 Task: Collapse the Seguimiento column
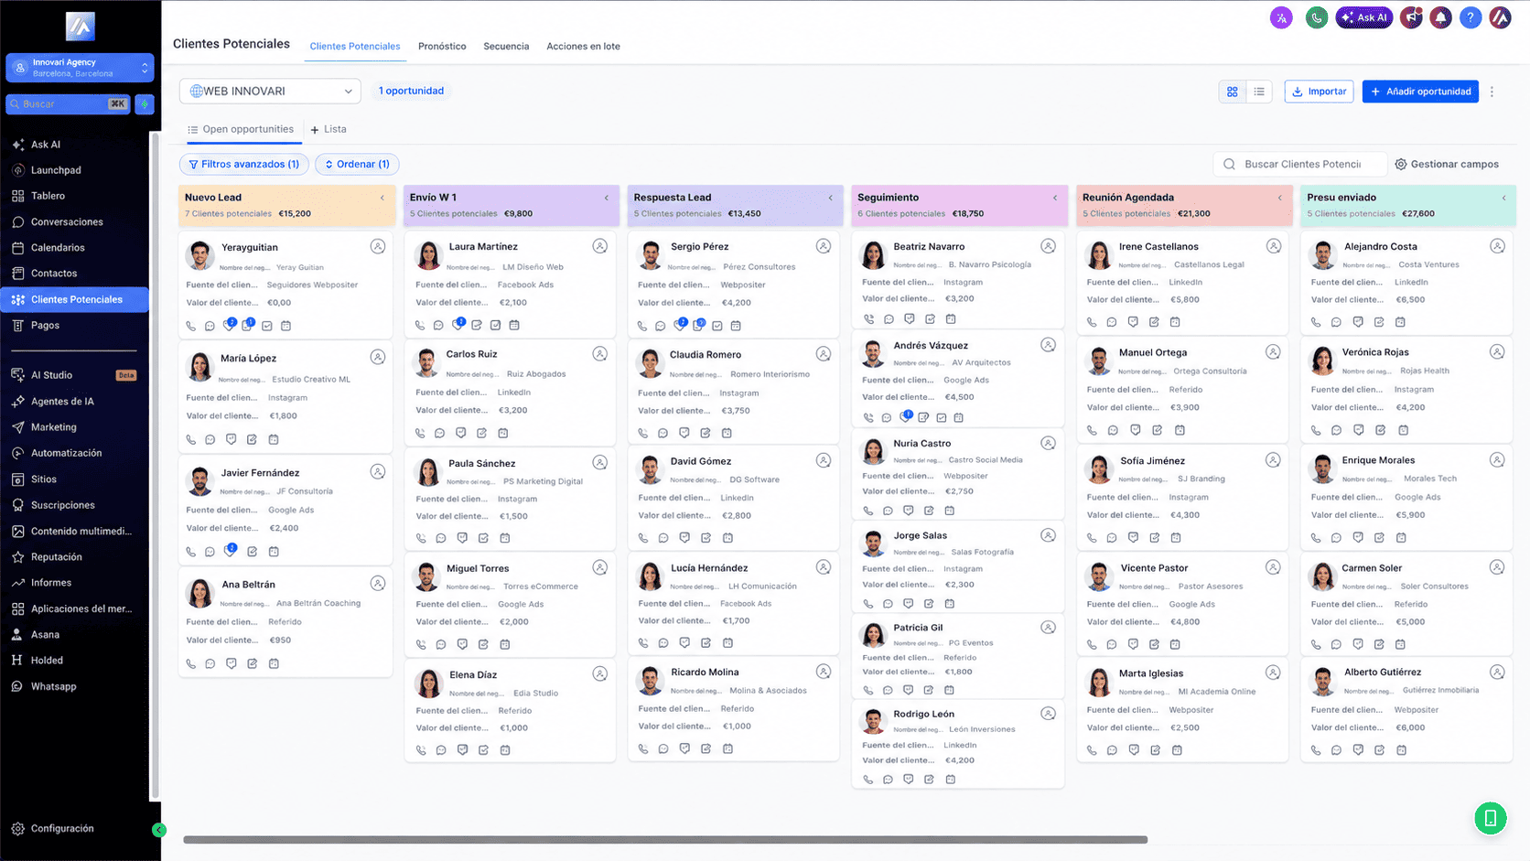point(1055,198)
